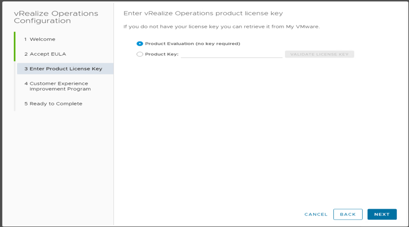Viewport: 409px width, 227px height.
Task: Go to the Welcome wizard step
Action: click(40, 39)
